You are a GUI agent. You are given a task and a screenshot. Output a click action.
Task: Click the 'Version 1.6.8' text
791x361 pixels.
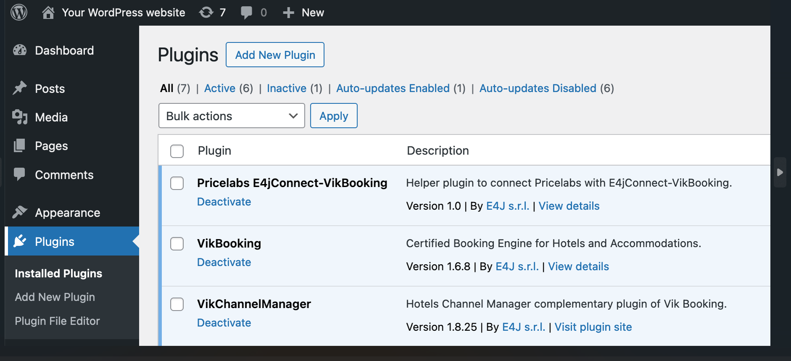pyautogui.click(x=438, y=266)
